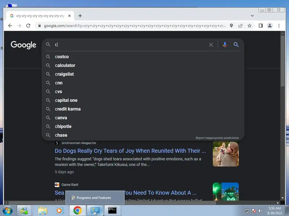The image size is (289, 216).
Task: Open the Chrome profile avatar menu
Action: click(270, 26)
